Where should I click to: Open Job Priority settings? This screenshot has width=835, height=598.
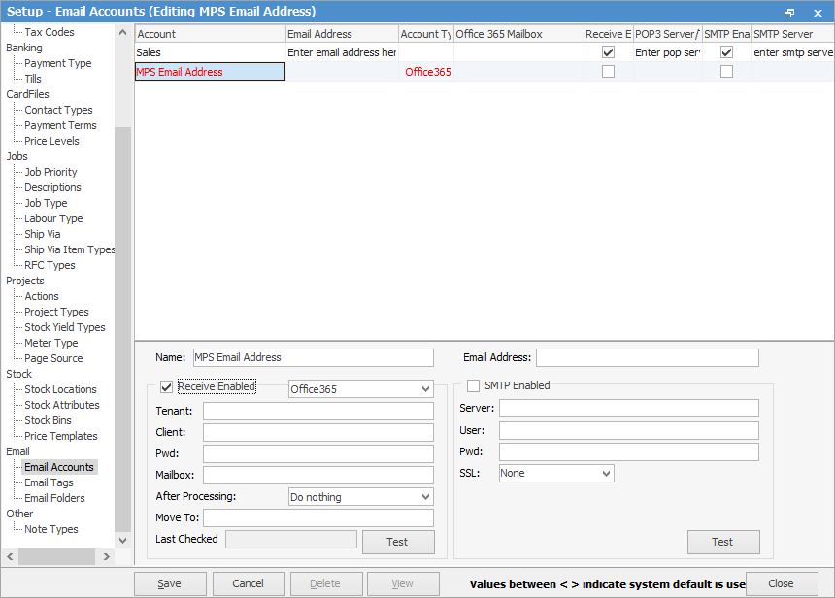(x=51, y=171)
